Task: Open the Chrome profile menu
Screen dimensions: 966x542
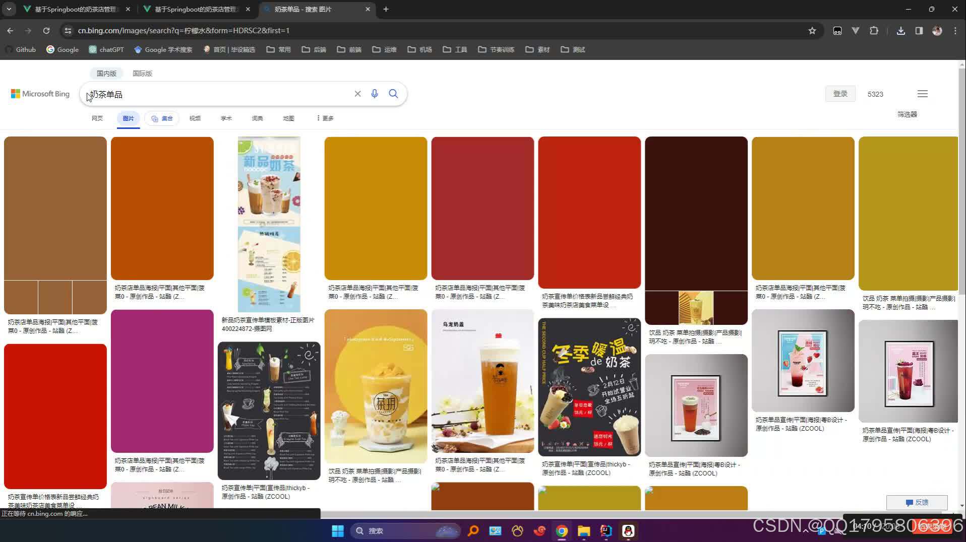Action: pyautogui.click(x=937, y=31)
